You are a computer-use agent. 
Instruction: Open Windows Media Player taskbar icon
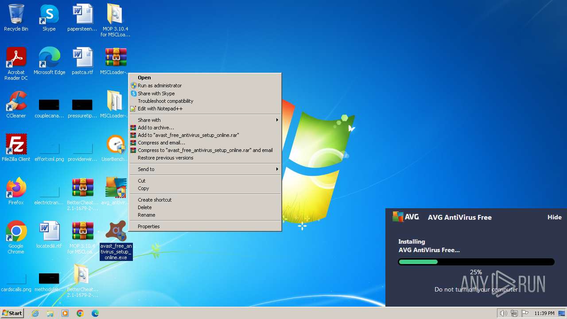[x=65, y=313]
